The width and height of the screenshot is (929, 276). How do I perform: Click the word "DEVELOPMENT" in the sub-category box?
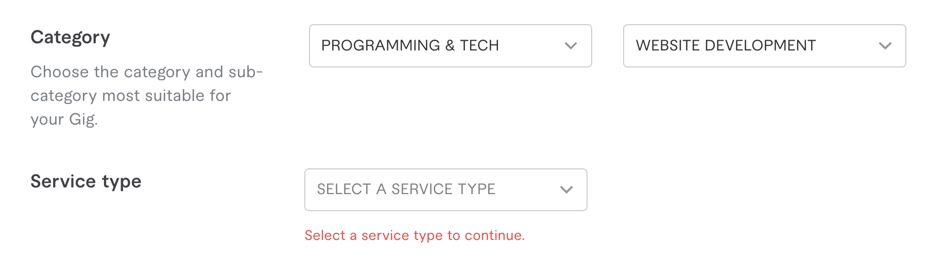point(760,45)
